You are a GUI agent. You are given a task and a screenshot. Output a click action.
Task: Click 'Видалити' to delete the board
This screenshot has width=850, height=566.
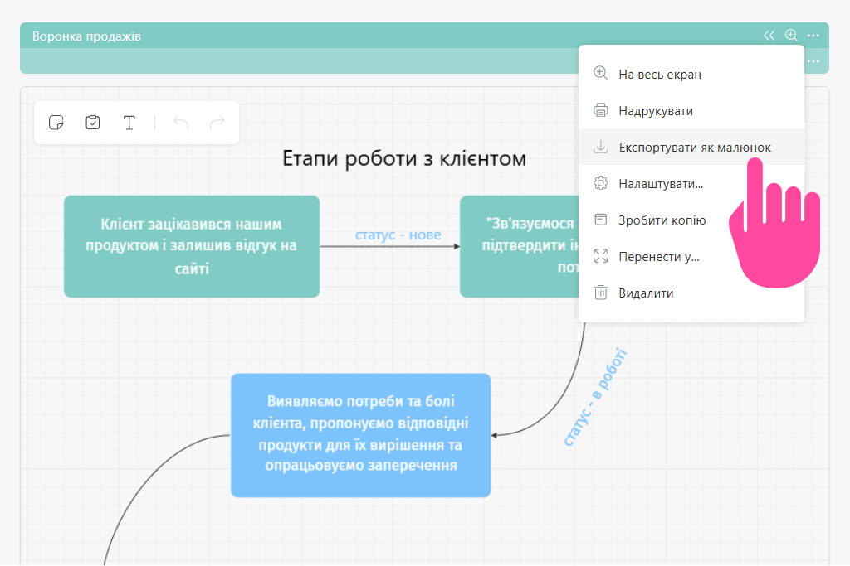[x=691, y=293]
